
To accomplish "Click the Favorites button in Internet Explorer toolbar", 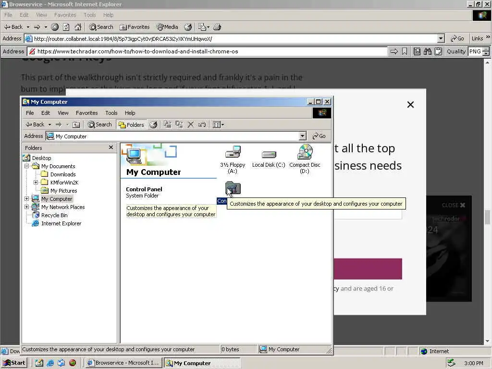I will tap(135, 27).
